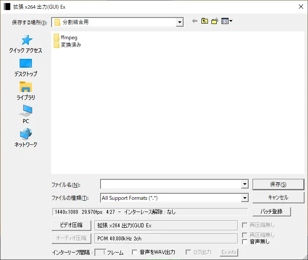Expand the 保存する場所 folder dropdown
This screenshot has height=260, width=308.
180,22
